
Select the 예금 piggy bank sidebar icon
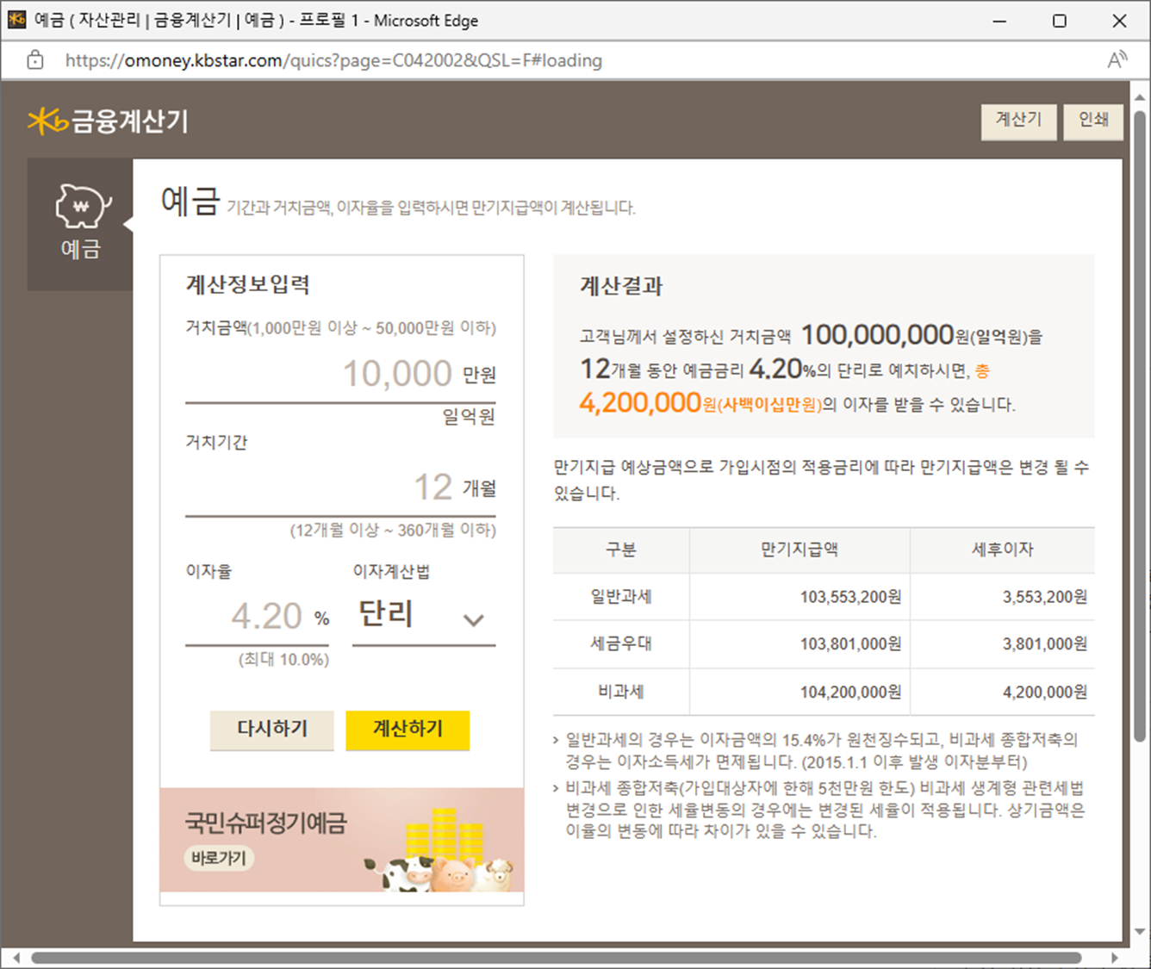point(80,207)
